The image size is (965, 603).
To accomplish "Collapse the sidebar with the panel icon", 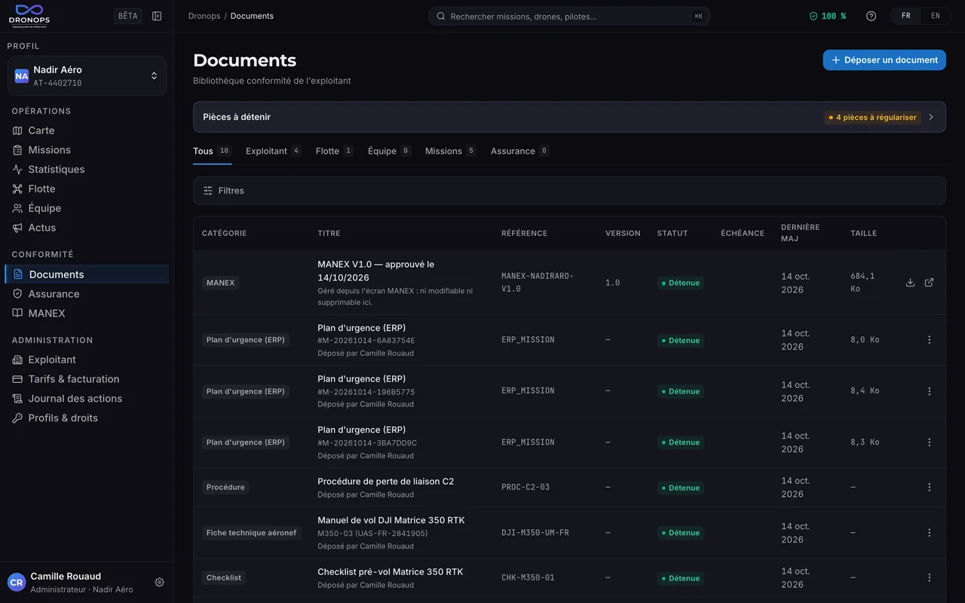I will click(157, 16).
